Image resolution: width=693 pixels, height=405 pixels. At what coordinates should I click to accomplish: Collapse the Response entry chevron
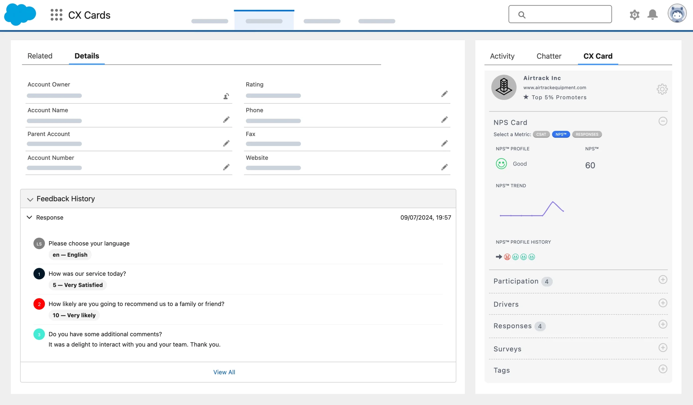click(29, 217)
